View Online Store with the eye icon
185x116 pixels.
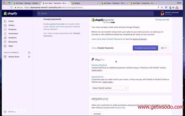click(x=29, y=57)
